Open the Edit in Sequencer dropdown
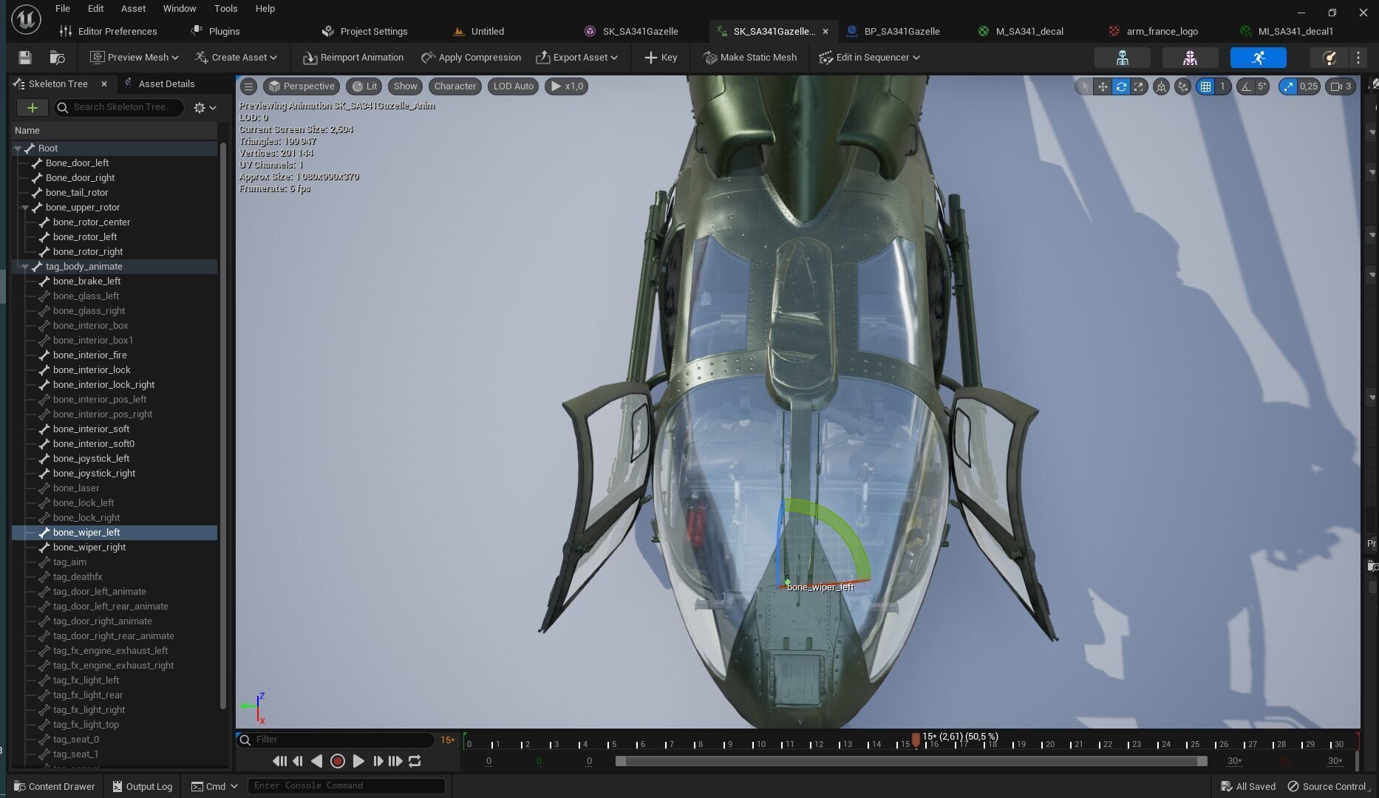1379x798 pixels. click(870, 58)
